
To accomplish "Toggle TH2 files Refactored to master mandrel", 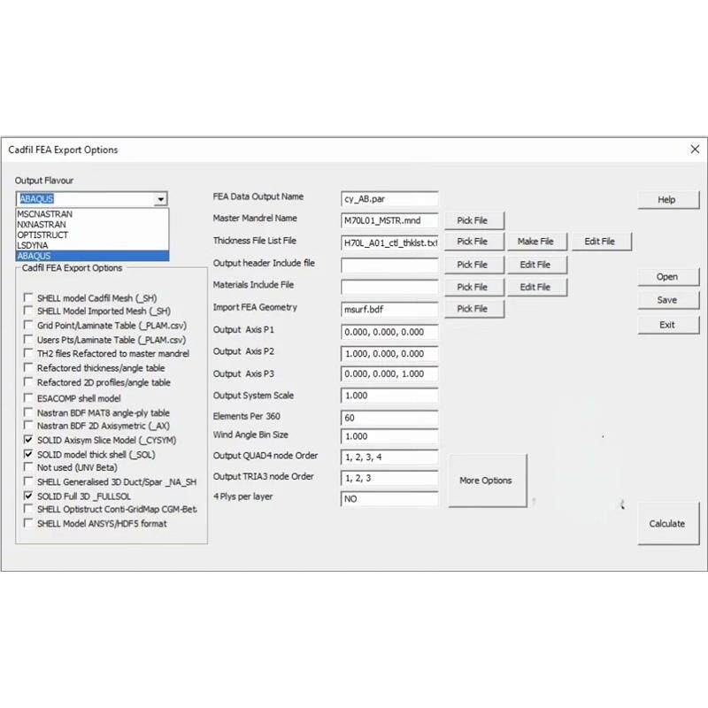I will click(28, 353).
